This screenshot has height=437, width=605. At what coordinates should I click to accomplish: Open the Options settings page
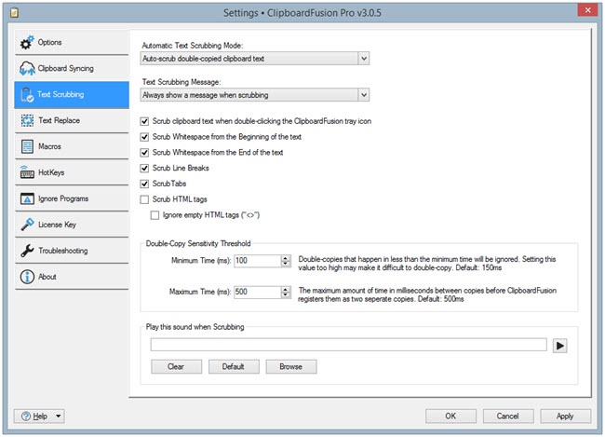click(x=72, y=43)
